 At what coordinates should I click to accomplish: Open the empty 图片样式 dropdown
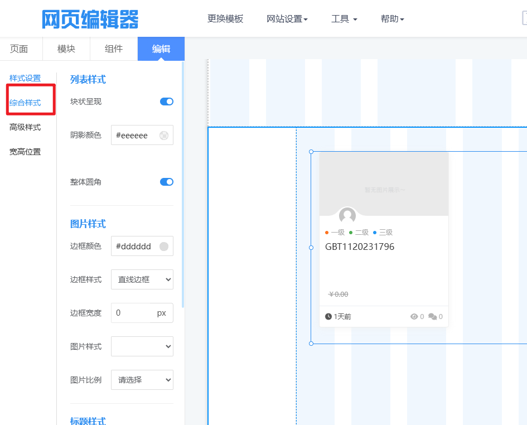tap(142, 346)
